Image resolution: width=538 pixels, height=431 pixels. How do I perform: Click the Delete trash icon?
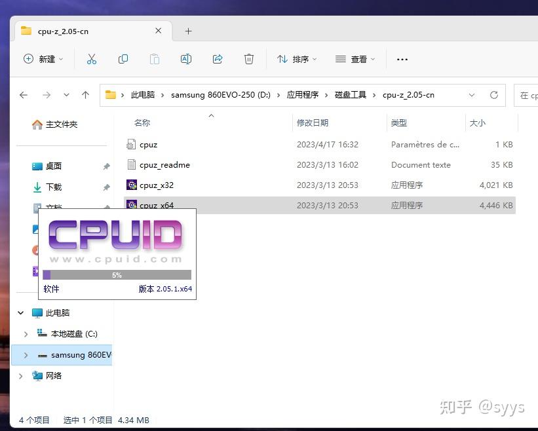(x=249, y=60)
